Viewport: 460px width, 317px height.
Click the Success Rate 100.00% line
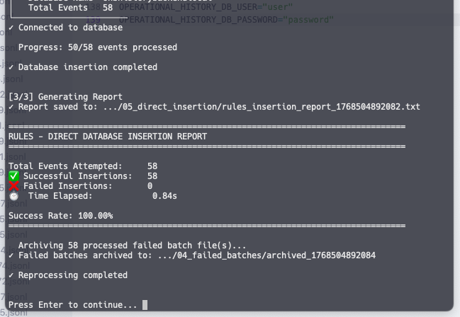point(60,215)
